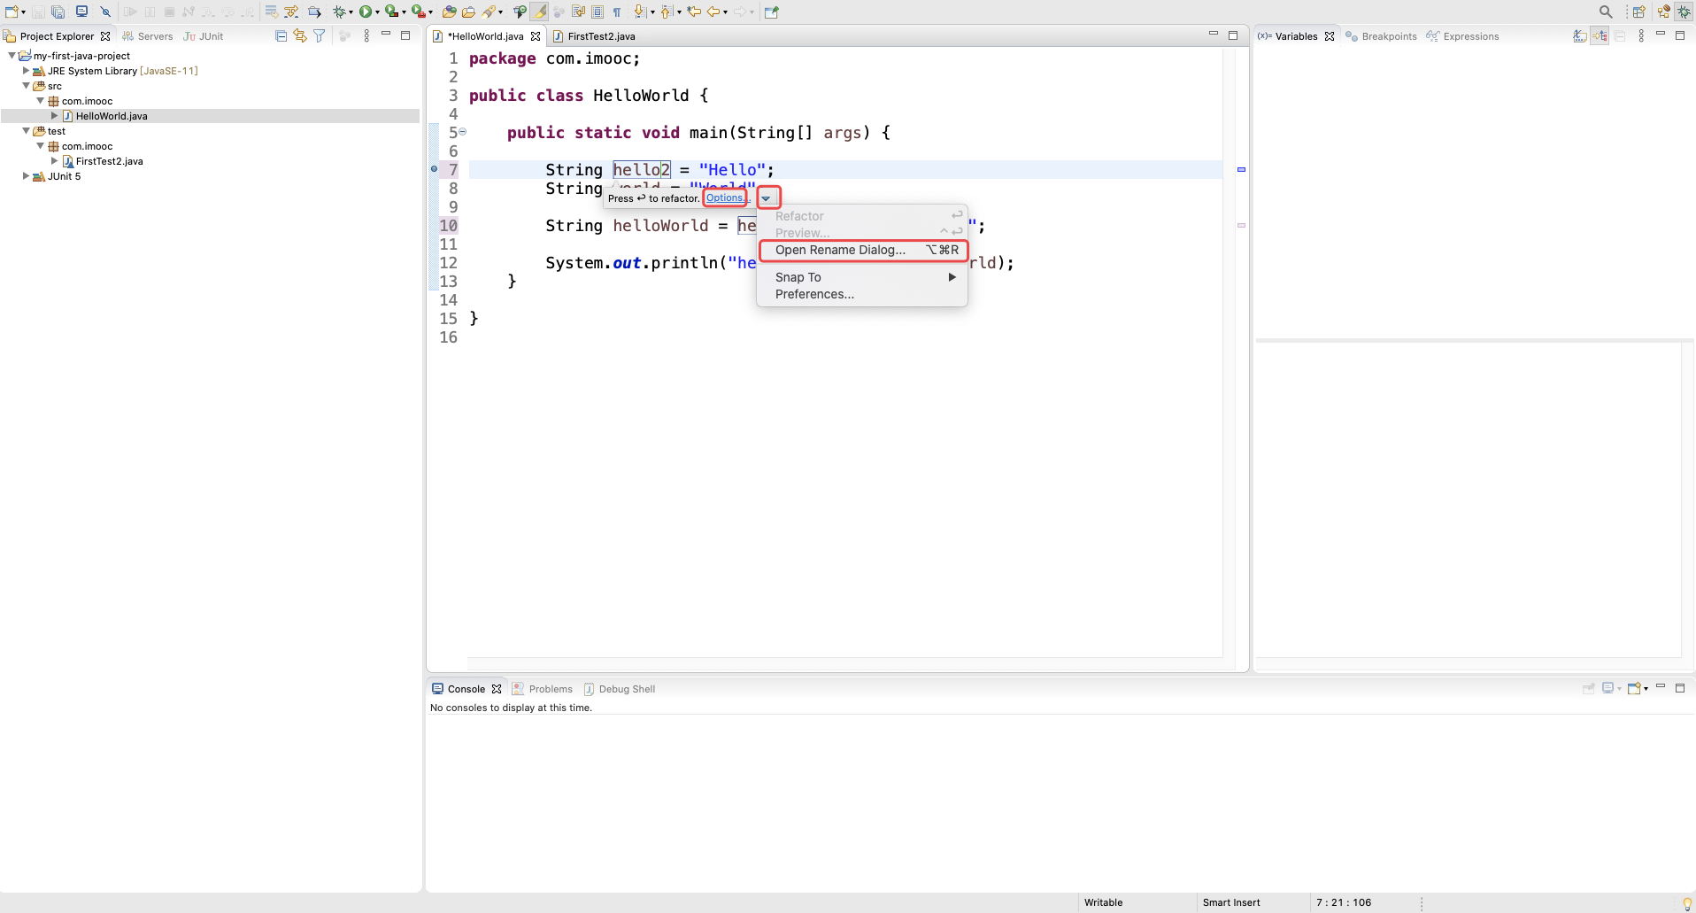Expand the JRE System Library node
The width and height of the screenshot is (1696, 913).
(26, 71)
